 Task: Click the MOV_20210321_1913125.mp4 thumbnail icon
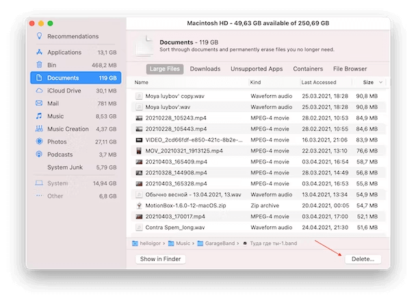(139, 150)
